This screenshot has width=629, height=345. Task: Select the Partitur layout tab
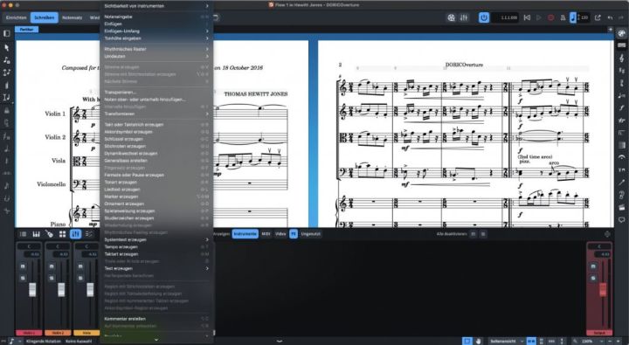click(x=27, y=30)
